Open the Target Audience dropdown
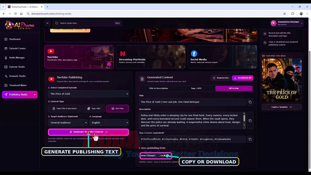311x175 pixels. point(68,123)
